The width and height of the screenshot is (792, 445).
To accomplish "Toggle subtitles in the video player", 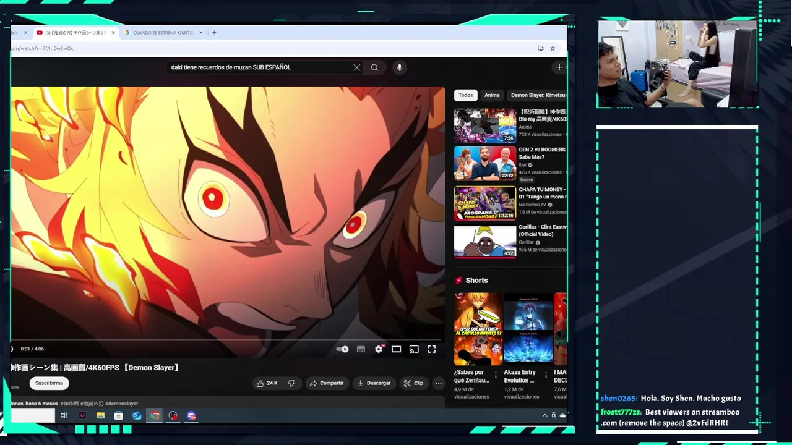I will click(x=361, y=349).
